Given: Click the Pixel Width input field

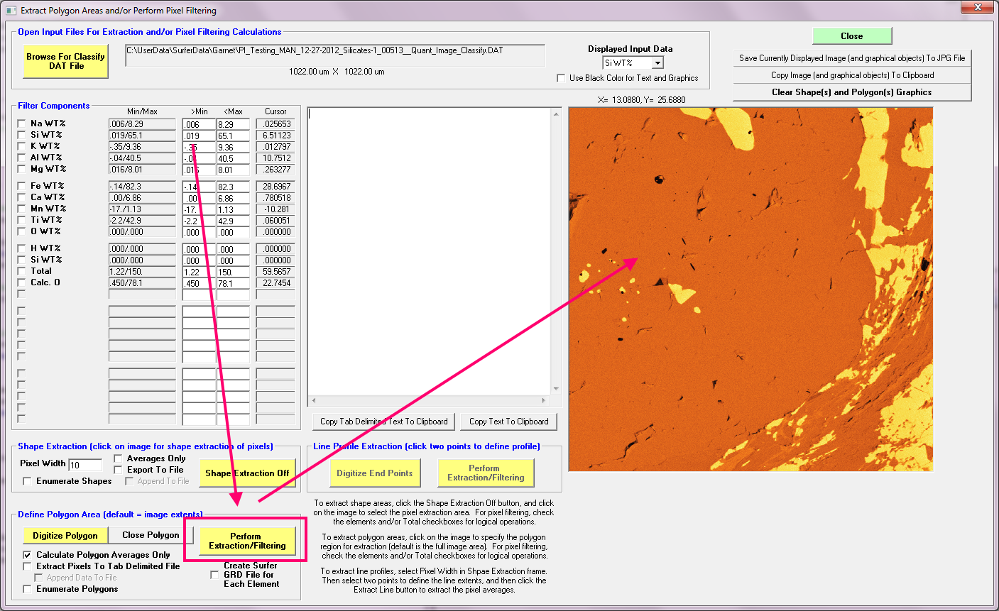Looking at the screenshot, I should tap(84, 465).
